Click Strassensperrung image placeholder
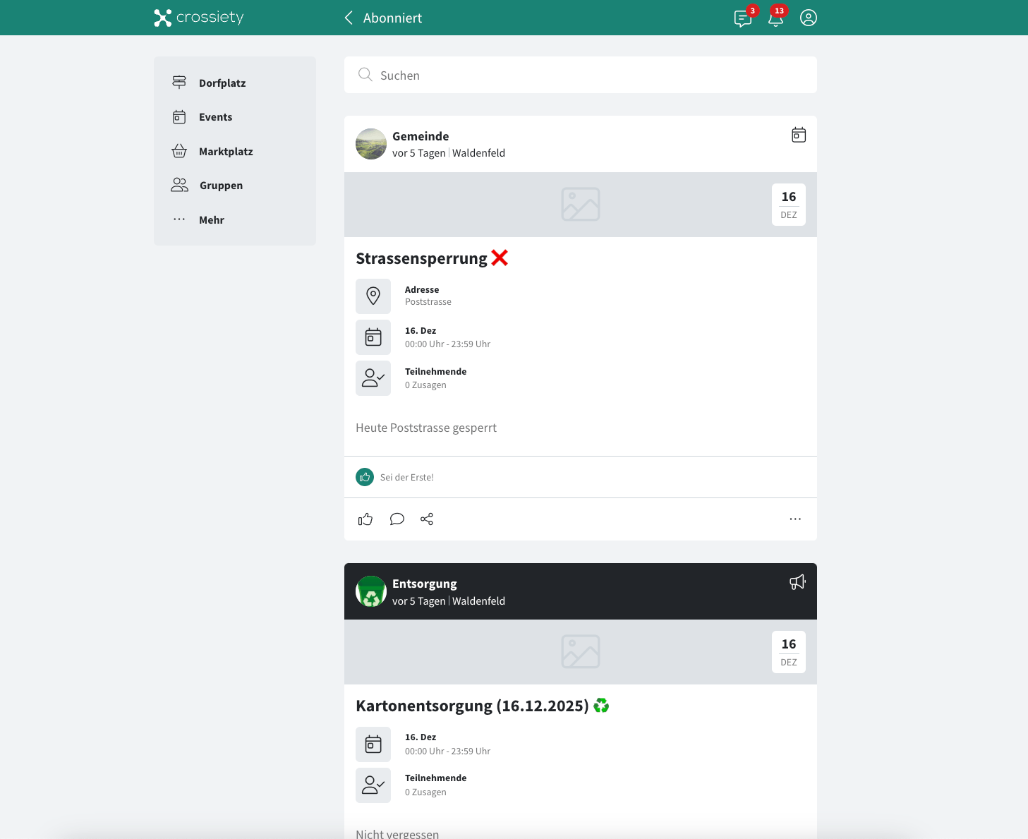This screenshot has width=1028, height=839. click(581, 205)
